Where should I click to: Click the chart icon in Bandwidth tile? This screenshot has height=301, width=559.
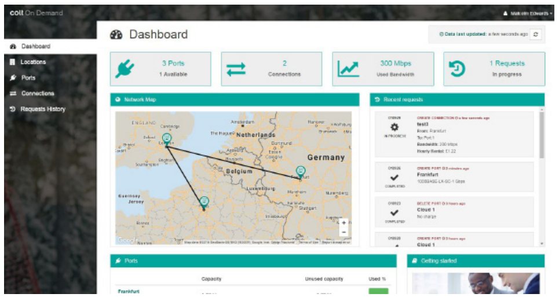coord(348,69)
